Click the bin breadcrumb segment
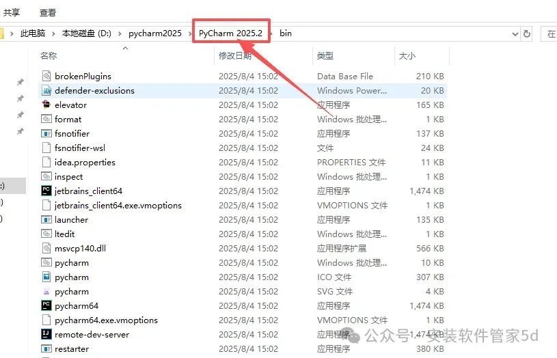 pyautogui.click(x=286, y=33)
